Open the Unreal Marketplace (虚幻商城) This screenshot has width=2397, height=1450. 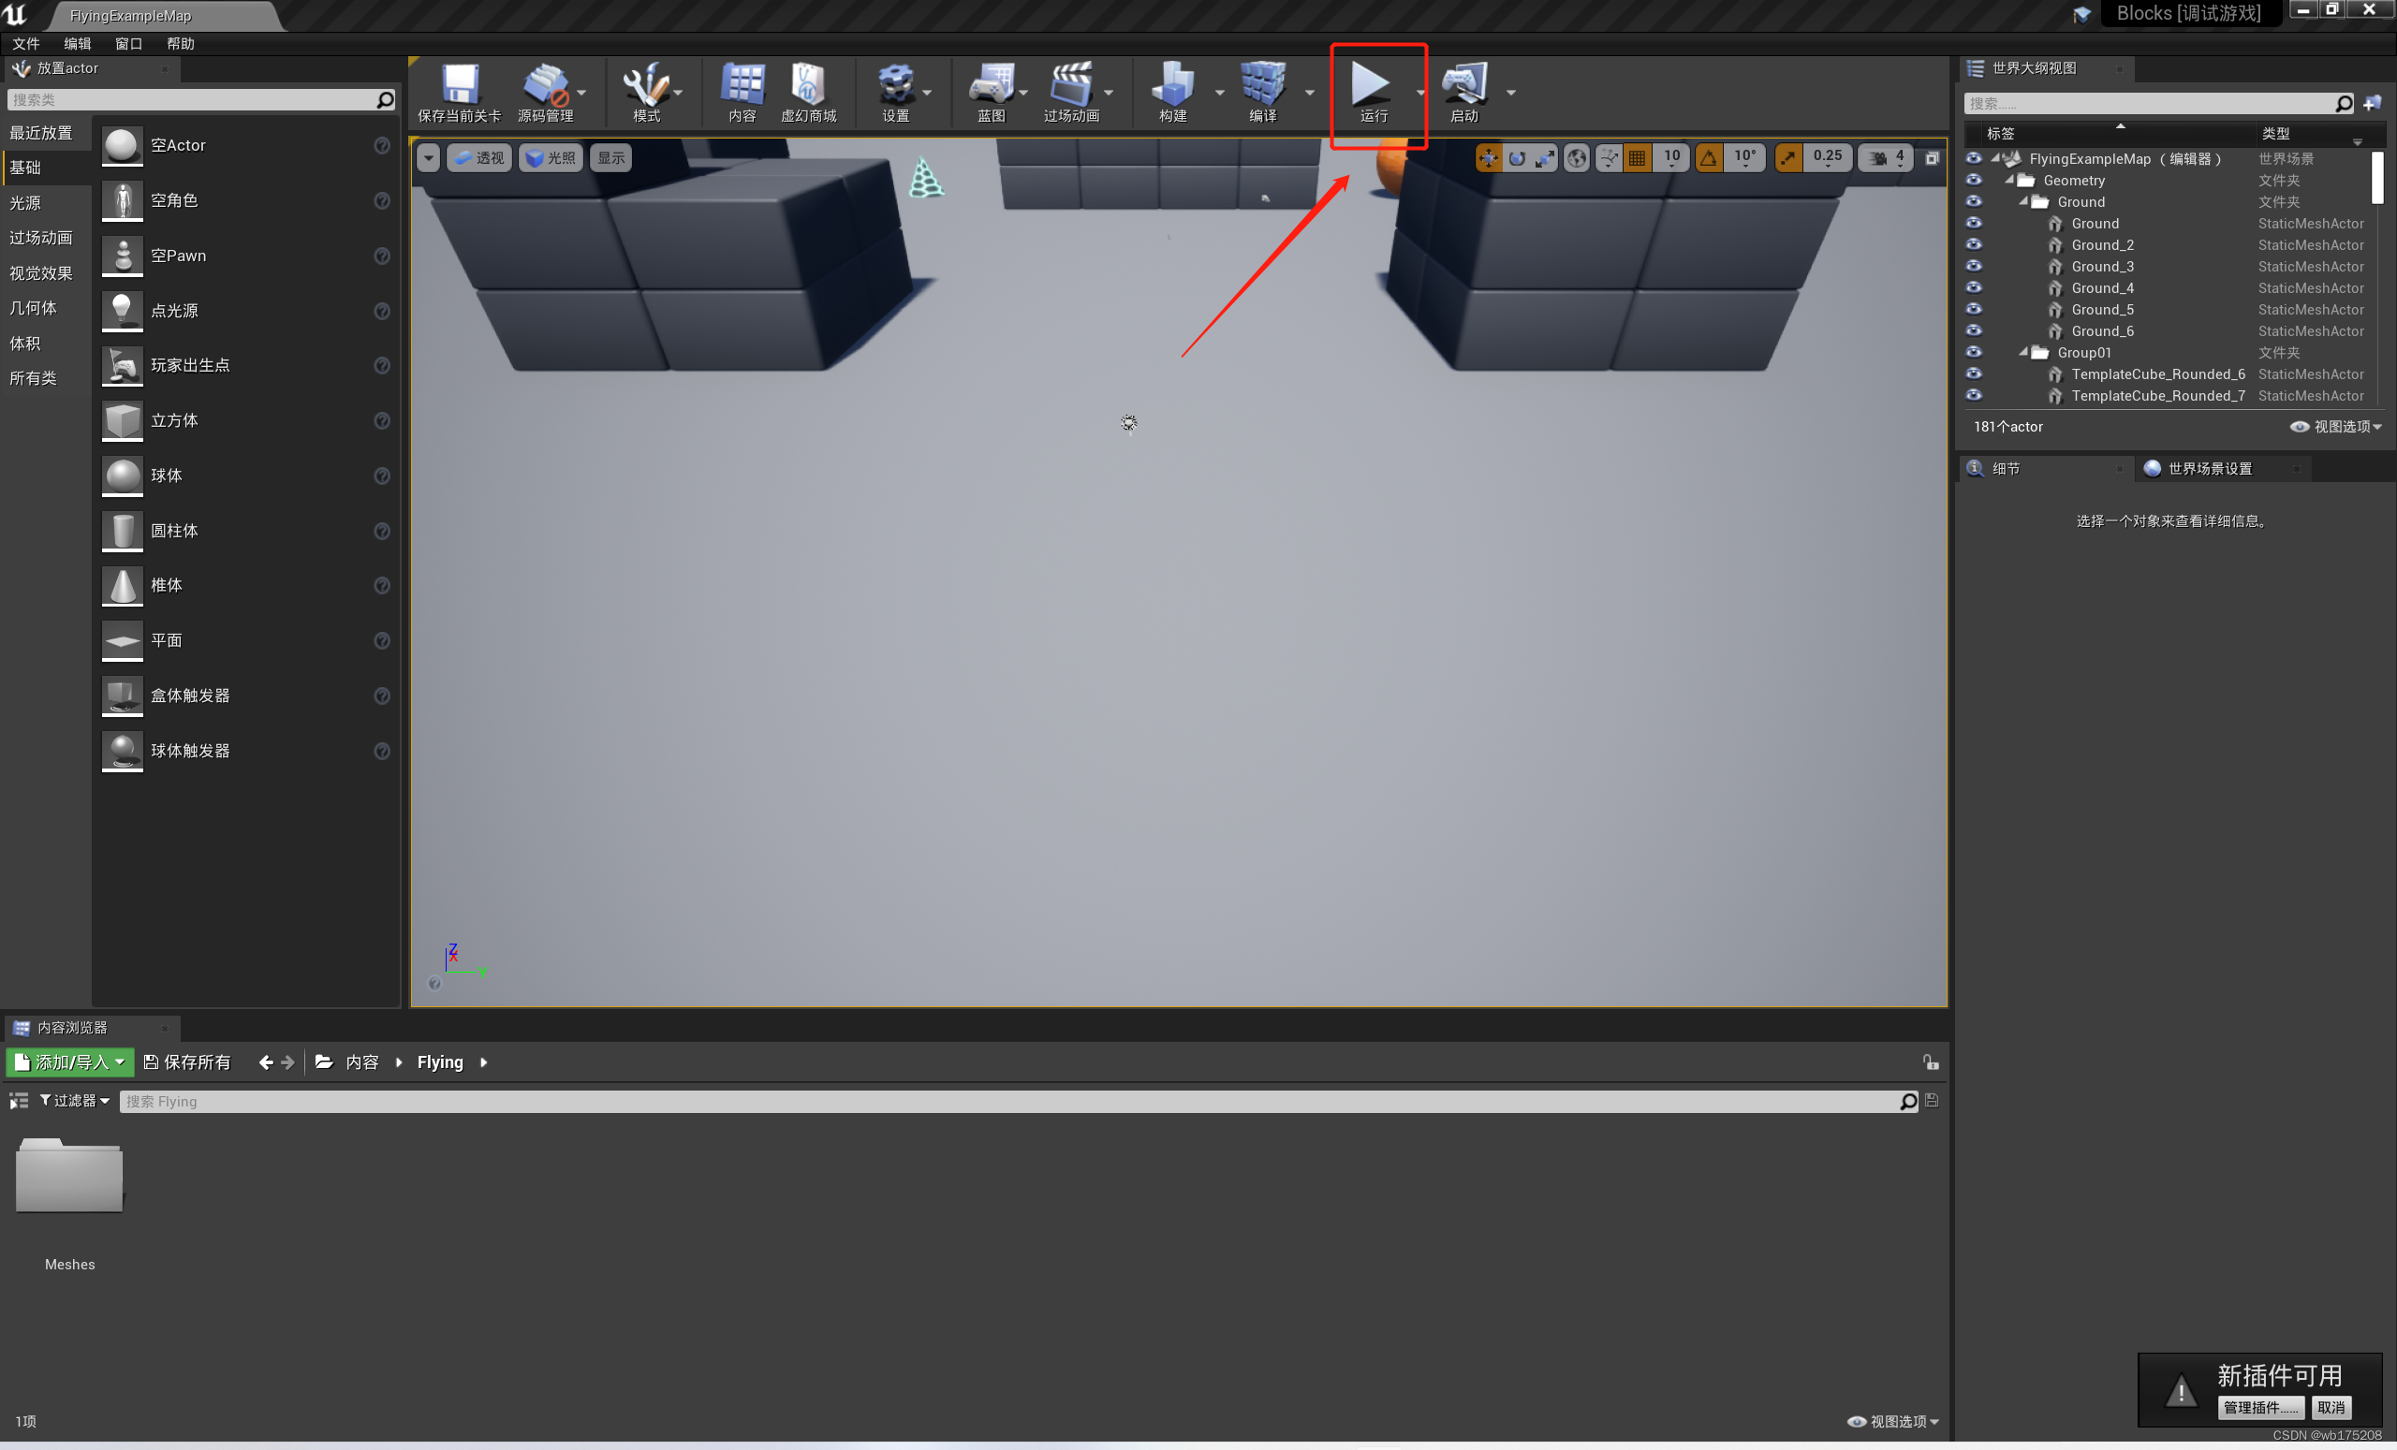[807, 84]
